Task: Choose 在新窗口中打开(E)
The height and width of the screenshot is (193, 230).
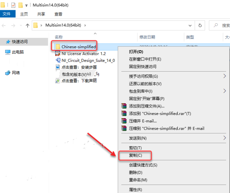Action: coord(145,59)
